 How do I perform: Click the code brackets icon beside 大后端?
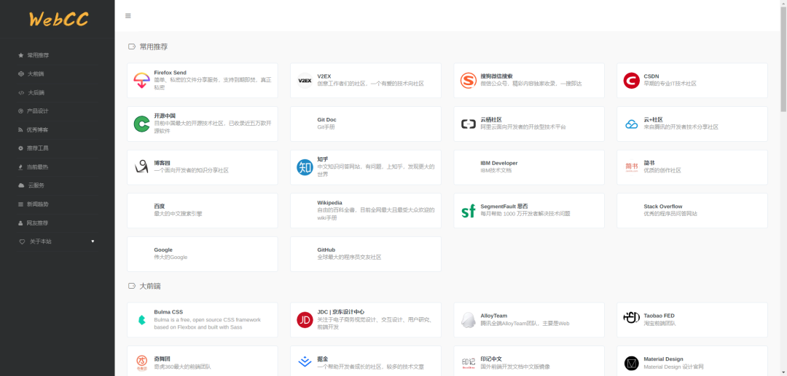click(x=20, y=92)
